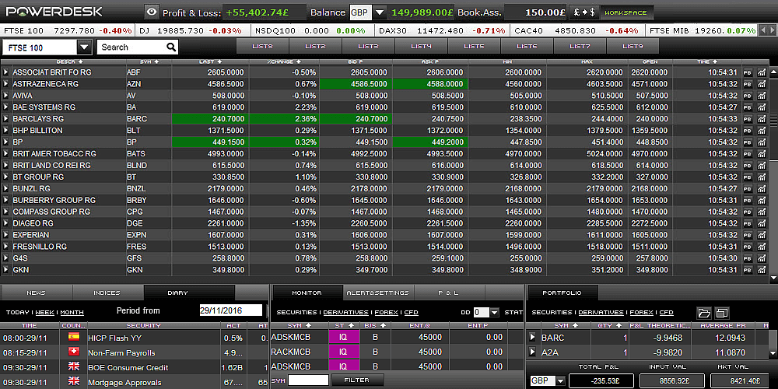Open the chart icon for ASTRAZENECA
Image resolution: width=778 pixels, height=389 pixels.
coord(762,84)
